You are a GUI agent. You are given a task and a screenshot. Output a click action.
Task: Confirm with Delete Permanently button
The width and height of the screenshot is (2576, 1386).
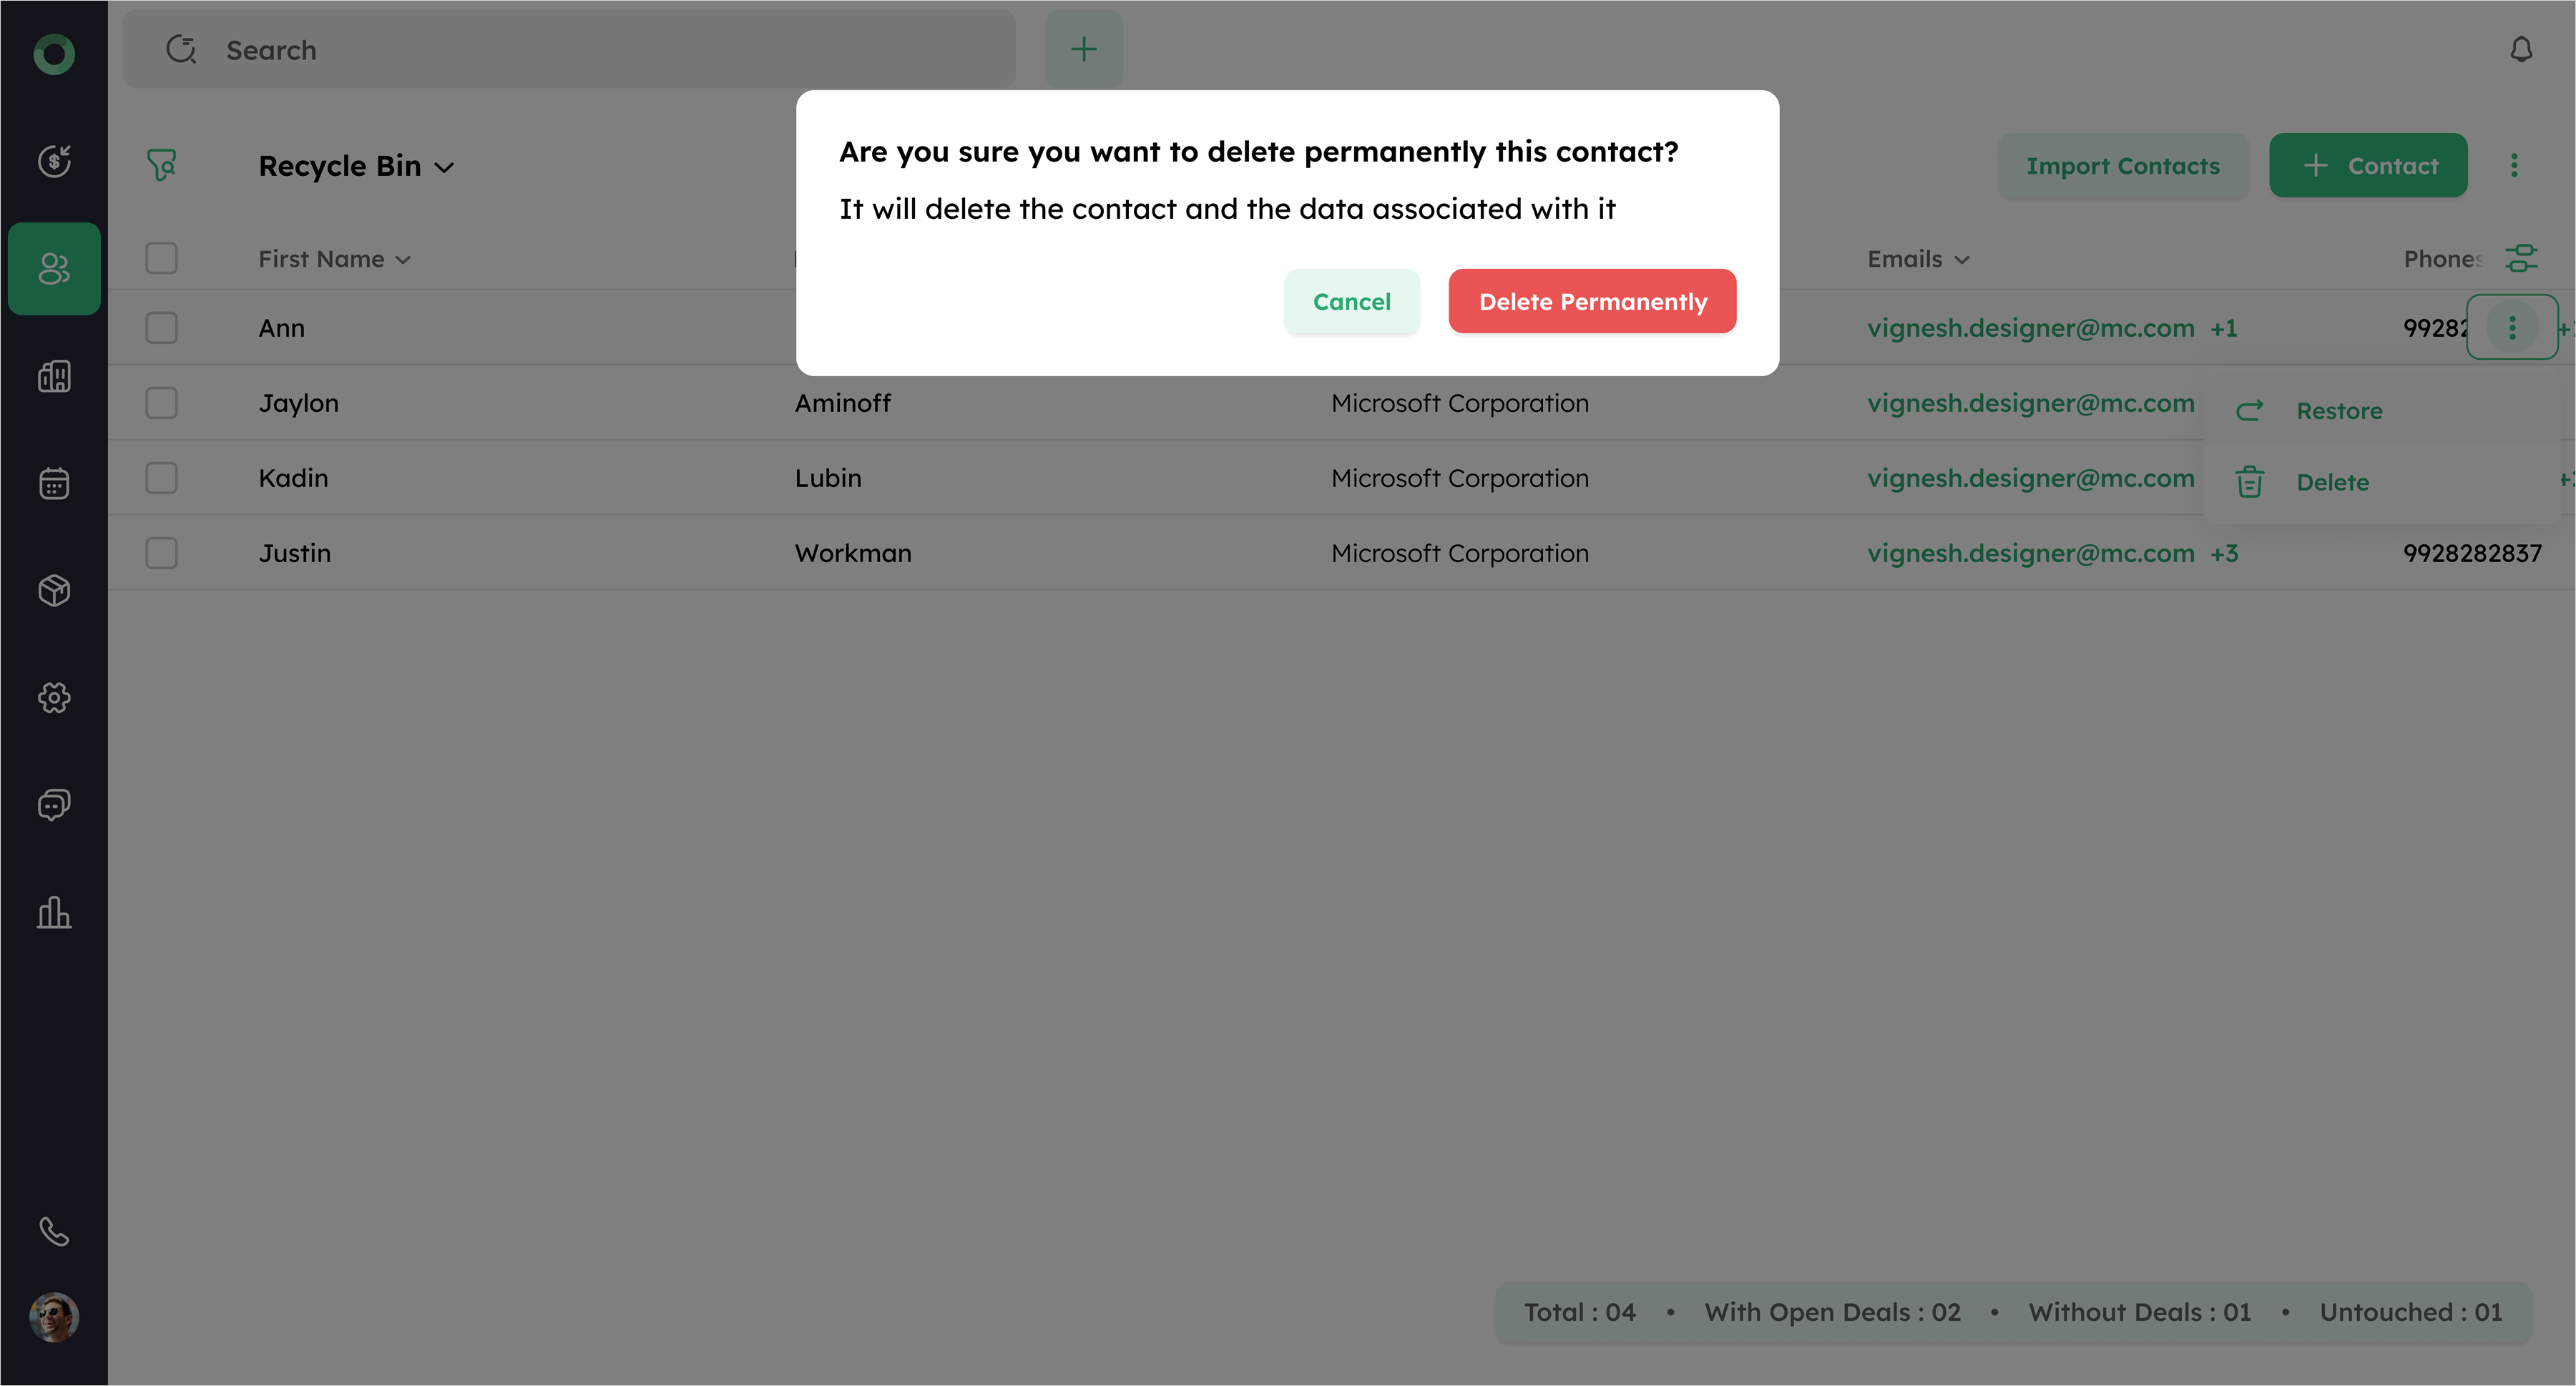click(x=1592, y=301)
